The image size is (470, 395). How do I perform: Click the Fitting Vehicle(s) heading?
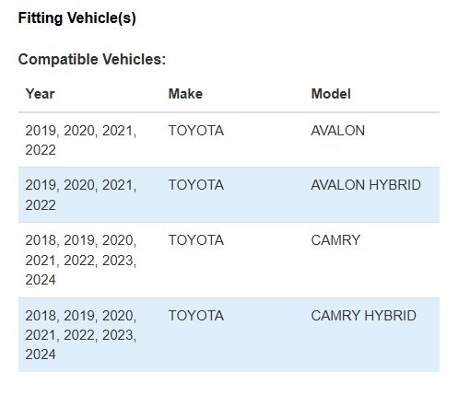point(76,18)
